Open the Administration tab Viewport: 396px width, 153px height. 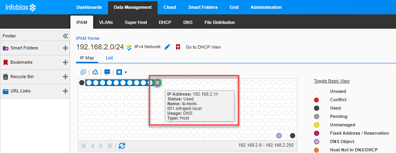[x=266, y=7]
